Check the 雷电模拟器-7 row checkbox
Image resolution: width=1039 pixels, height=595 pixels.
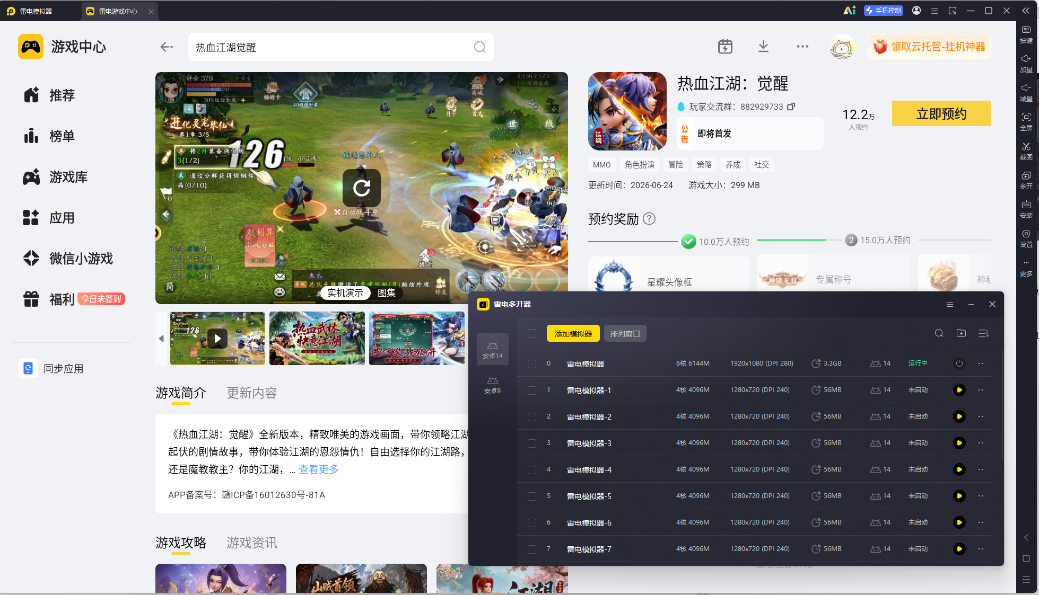pos(532,549)
